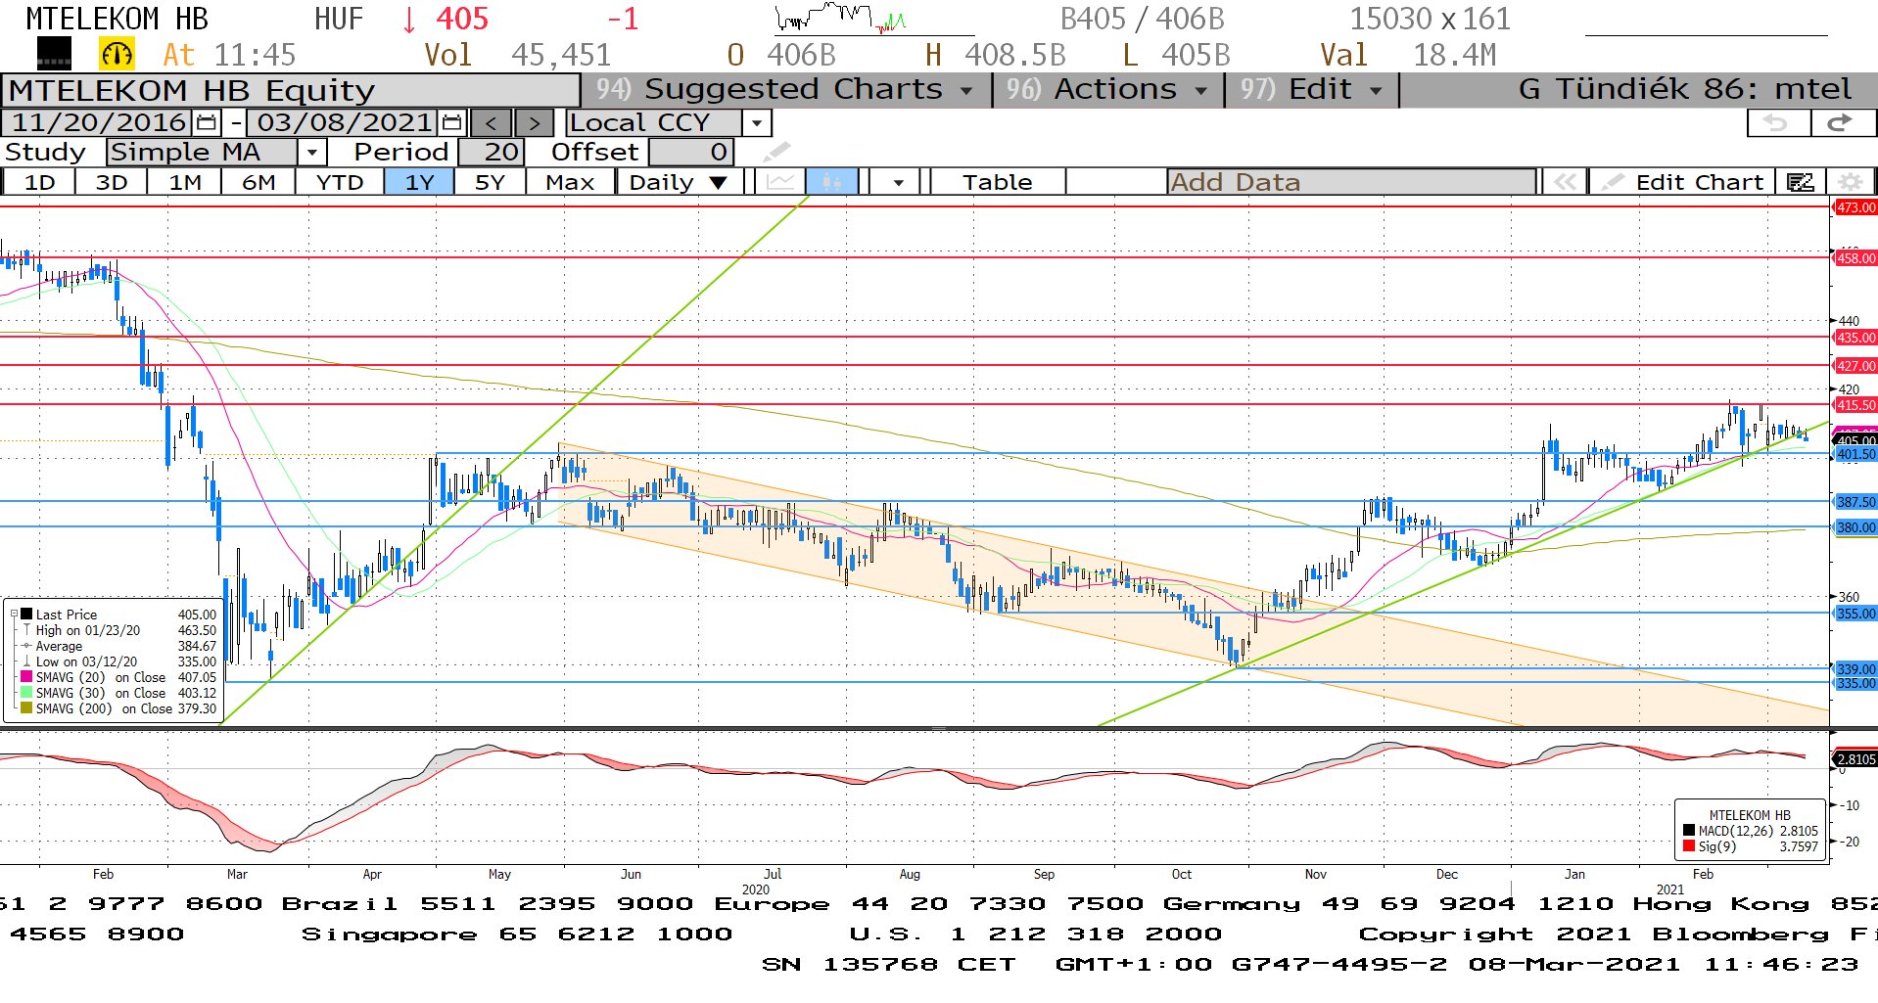The image size is (1878, 1003).
Task: Collapse the legend using its minus box
Action: coord(15,615)
